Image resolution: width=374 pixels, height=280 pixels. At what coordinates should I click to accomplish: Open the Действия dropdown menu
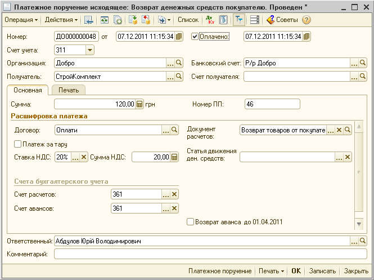click(x=61, y=20)
